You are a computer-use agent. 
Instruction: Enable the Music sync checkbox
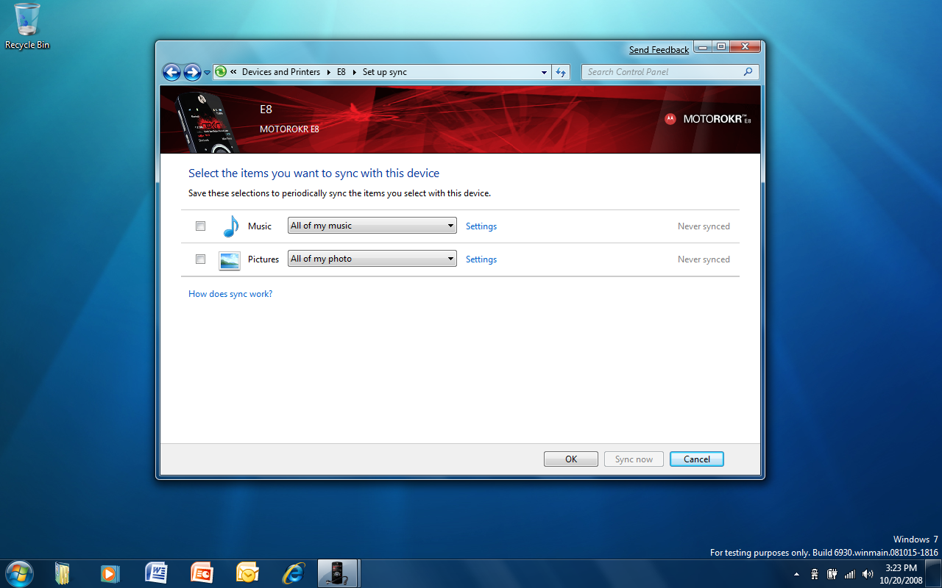pos(200,226)
